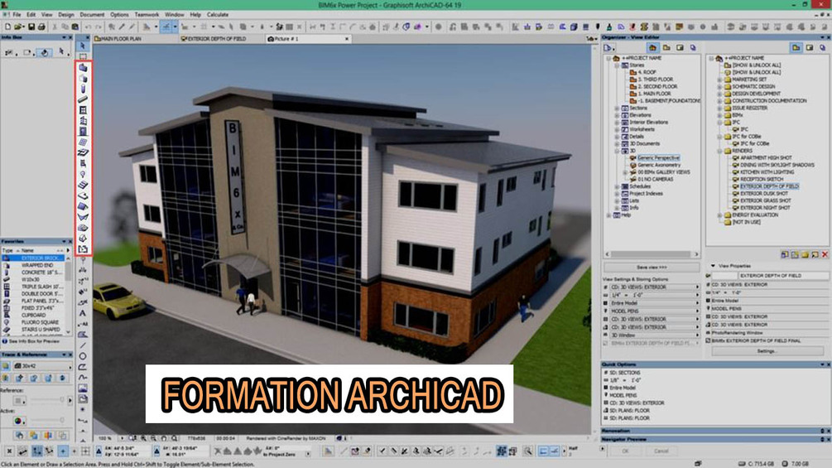
Task: Open the Calculate menu
Action: tap(218, 14)
